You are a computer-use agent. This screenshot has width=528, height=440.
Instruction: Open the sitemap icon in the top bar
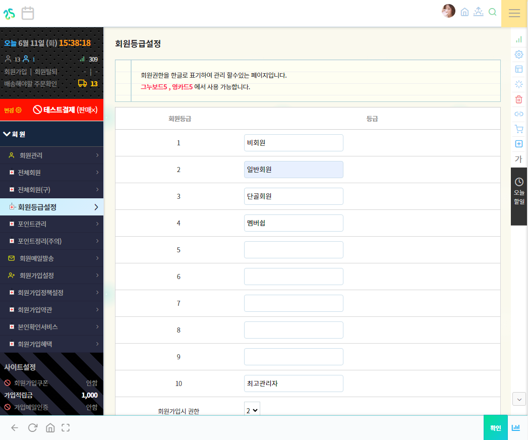[x=478, y=12]
